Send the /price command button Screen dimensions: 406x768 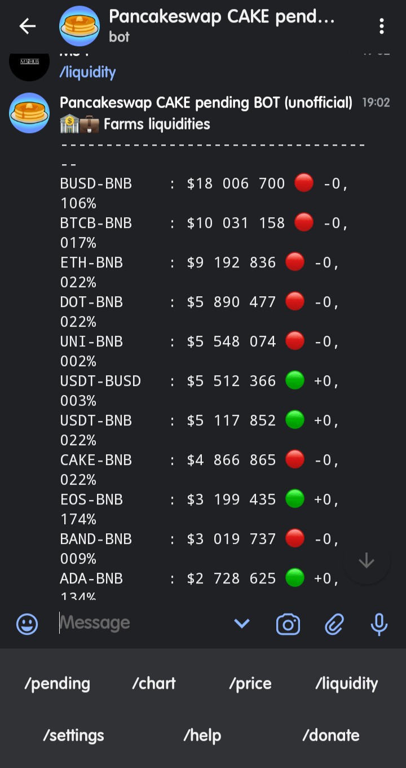click(250, 683)
